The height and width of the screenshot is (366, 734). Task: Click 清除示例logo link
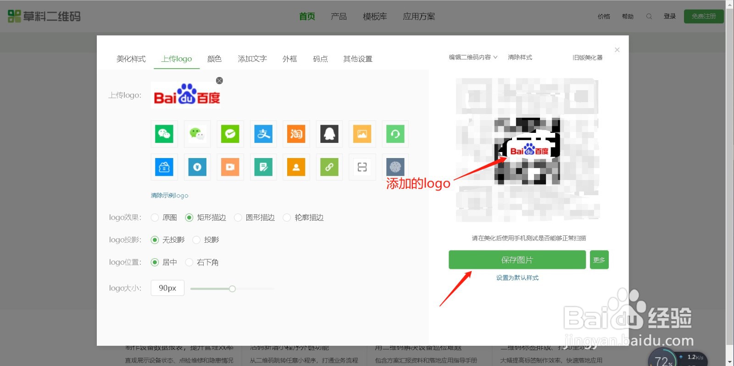point(169,196)
